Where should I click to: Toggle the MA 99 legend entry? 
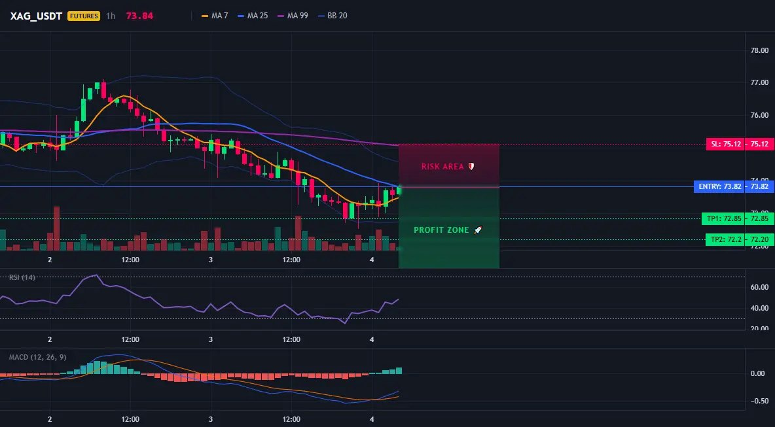click(x=293, y=16)
